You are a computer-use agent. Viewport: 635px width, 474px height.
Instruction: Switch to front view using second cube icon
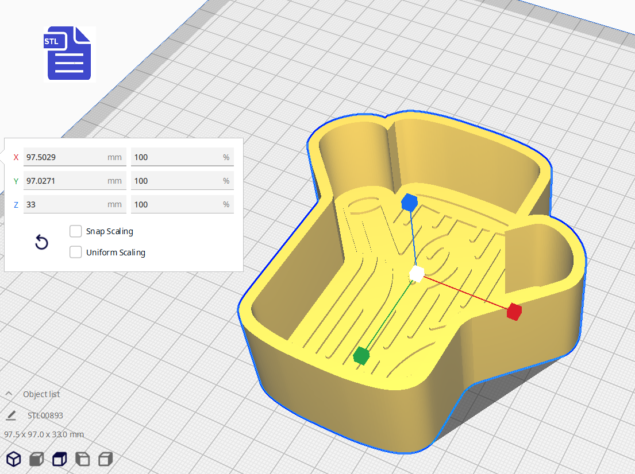click(x=36, y=459)
